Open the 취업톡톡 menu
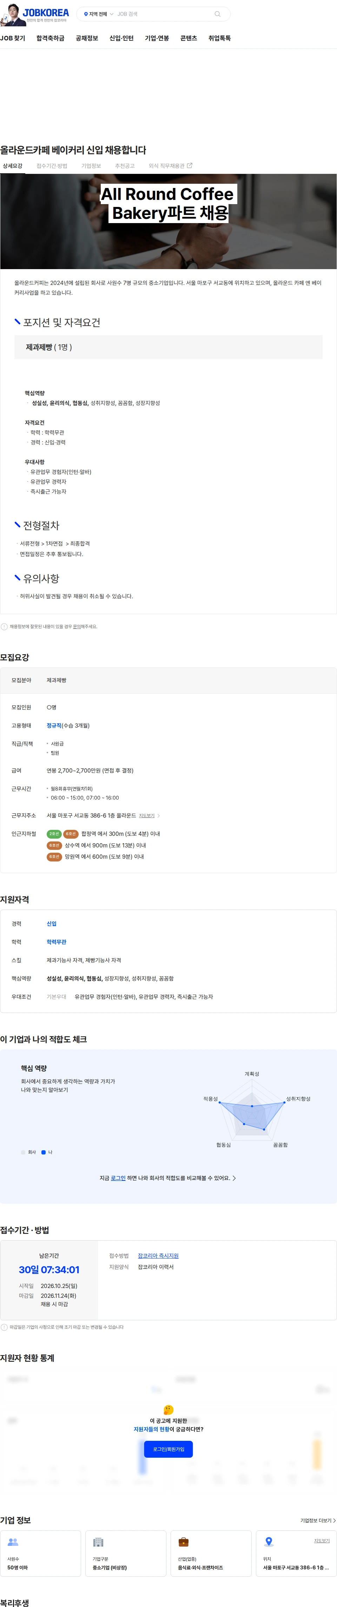Image resolution: width=337 pixels, height=1607 pixels. [219, 38]
